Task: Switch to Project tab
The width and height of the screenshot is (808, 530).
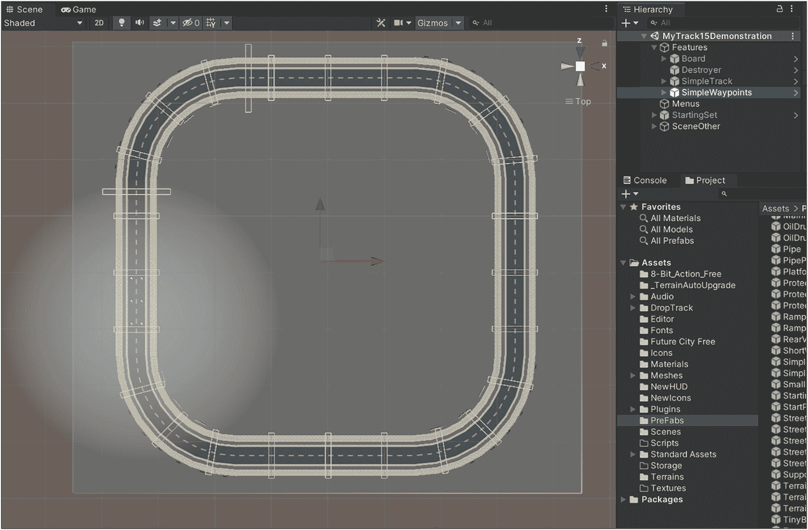Action: (x=705, y=180)
